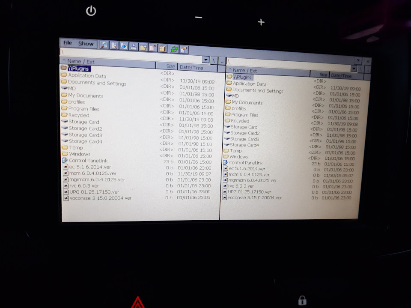Expand the left pane path dropdown
Screen dimensions: 411x308
206,60
